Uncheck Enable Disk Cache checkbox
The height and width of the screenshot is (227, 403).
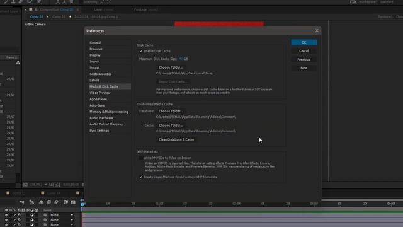click(141, 51)
